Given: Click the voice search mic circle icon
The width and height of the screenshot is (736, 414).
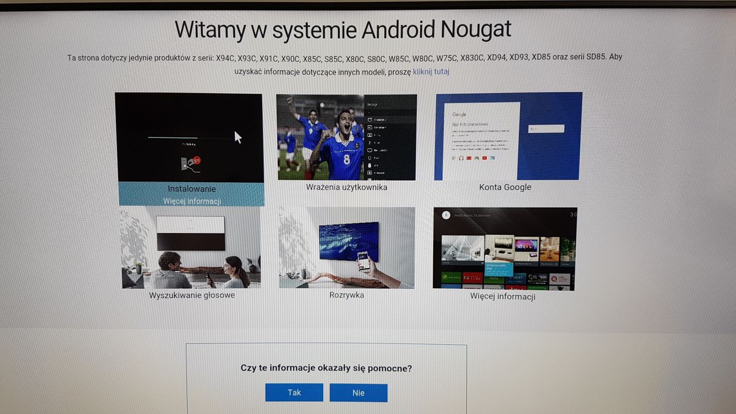Looking at the screenshot, I should (x=447, y=215).
